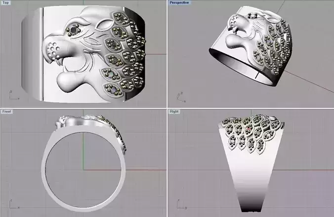Click the Front viewport title label
Viewport: 334px width, 217px height.
tap(6, 111)
